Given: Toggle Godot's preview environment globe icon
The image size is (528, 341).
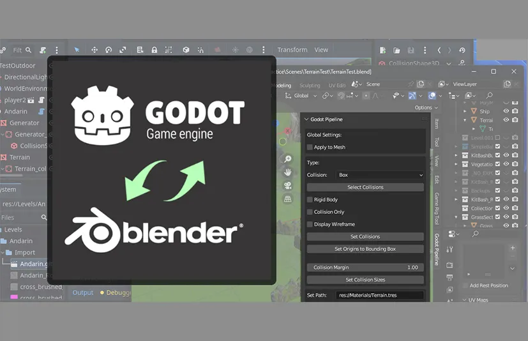Looking at the screenshot, I should tap(249, 50).
